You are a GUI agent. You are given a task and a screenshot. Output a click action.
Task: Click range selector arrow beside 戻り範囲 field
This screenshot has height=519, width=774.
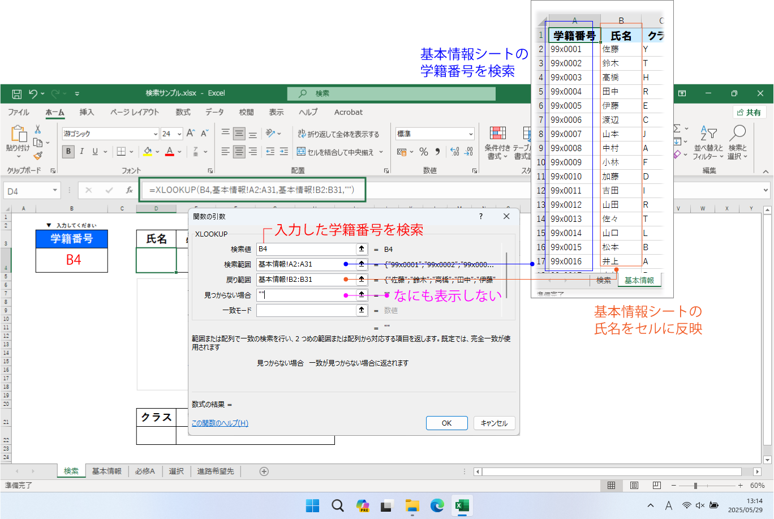pyautogui.click(x=362, y=280)
